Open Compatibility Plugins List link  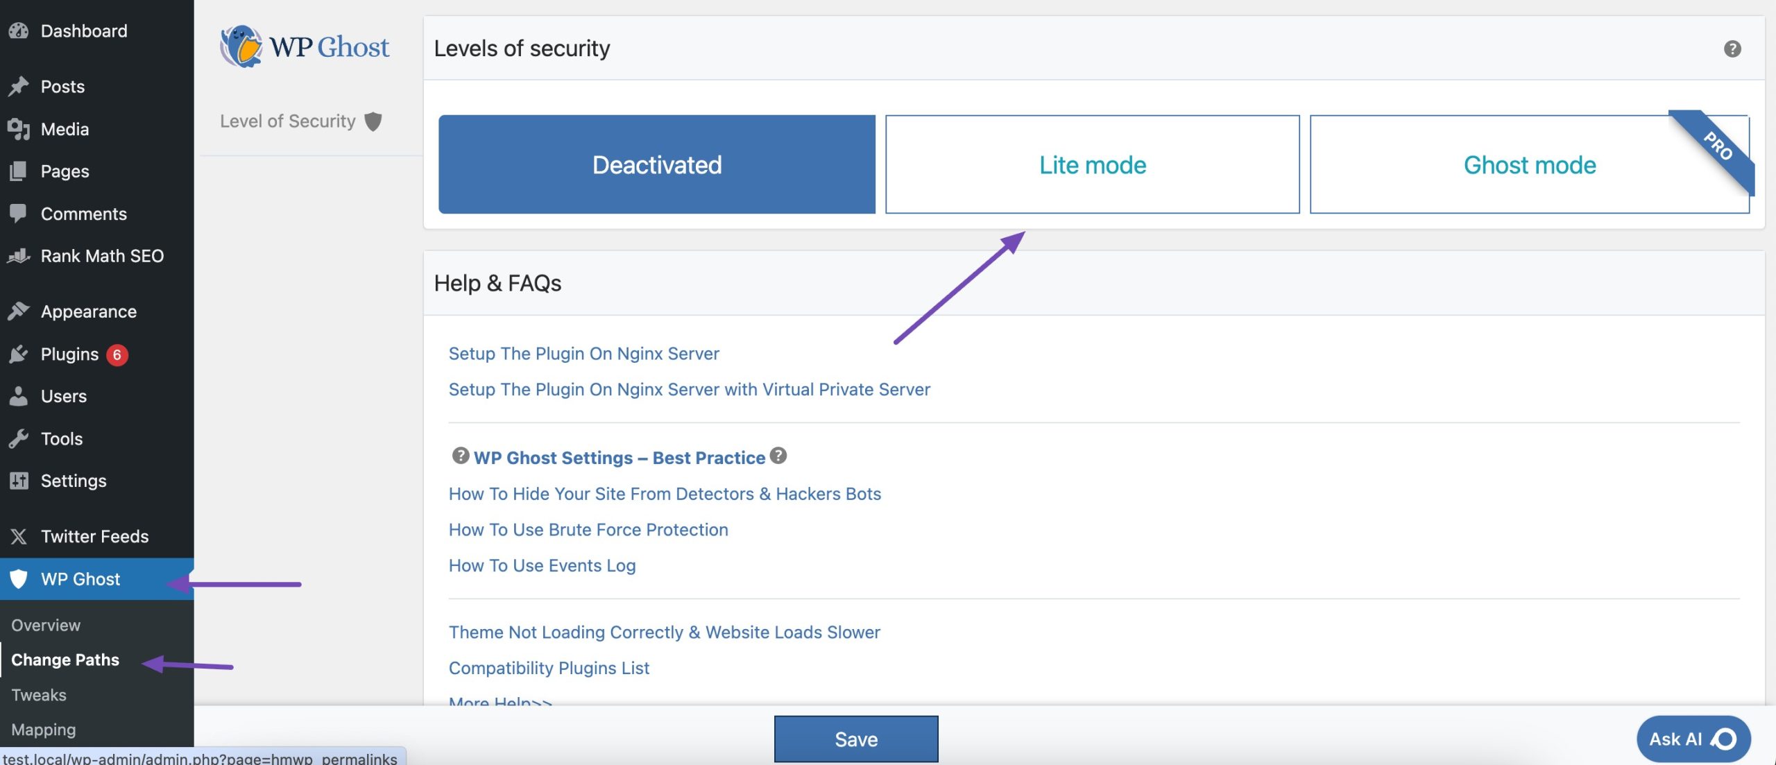tap(549, 668)
